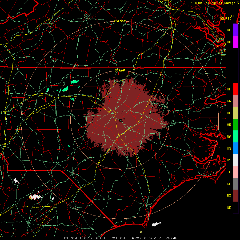Click the Hydrometeor Classification KRAX caption
Screen dimensions: 240x240
pos(120,238)
